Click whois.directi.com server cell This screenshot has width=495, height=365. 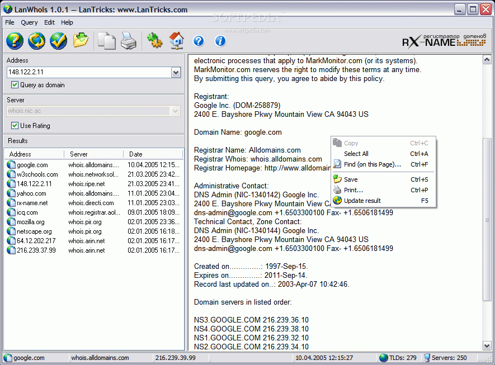[x=91, y=203]
